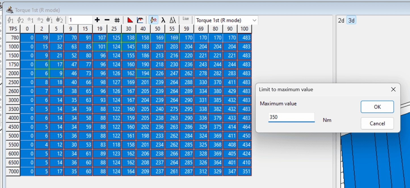Viewport: 410px width, 188px height.
Task: Close the Limit to maximum value dialog
Action: pos(393,89)
